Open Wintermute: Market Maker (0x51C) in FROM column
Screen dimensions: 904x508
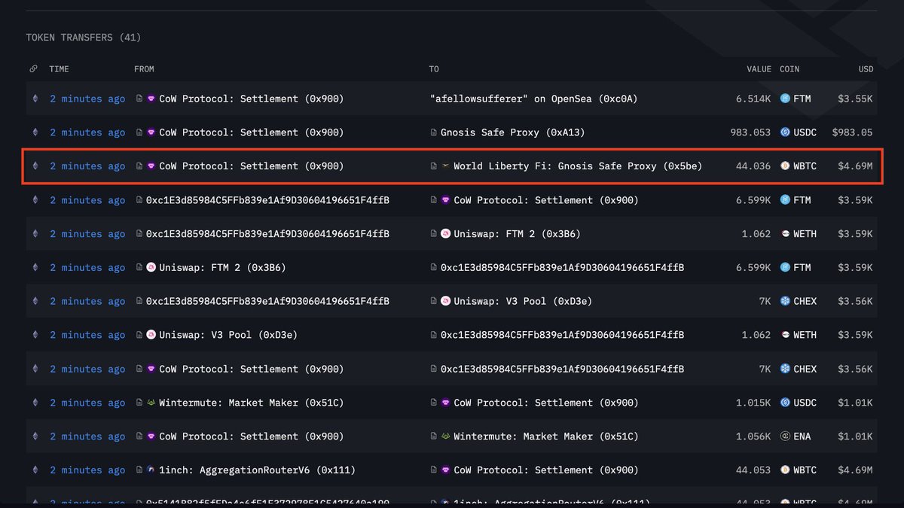(x=251, y=403)
